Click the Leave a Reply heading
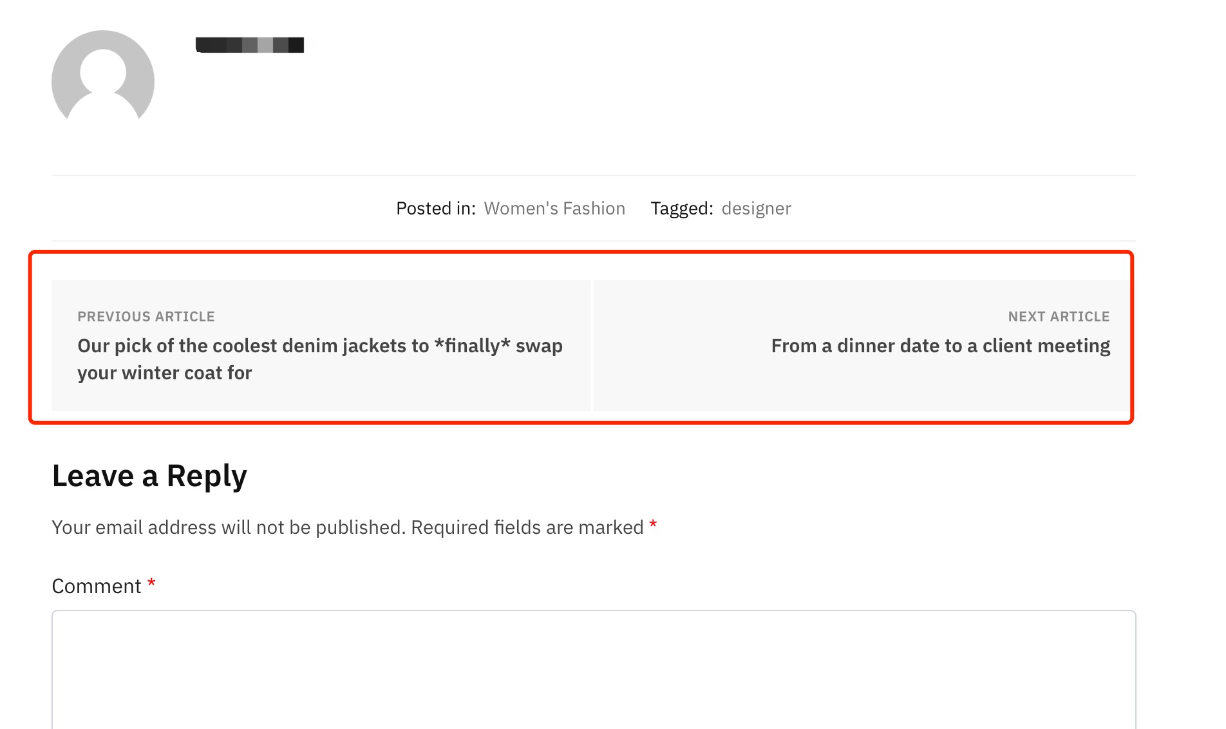This screenshot has height=729, width=1226. pos(149,476)
